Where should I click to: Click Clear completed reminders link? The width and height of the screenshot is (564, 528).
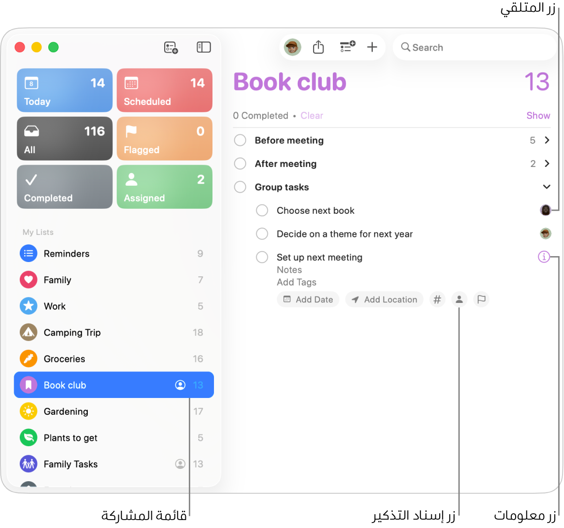(x=312, y=116)
